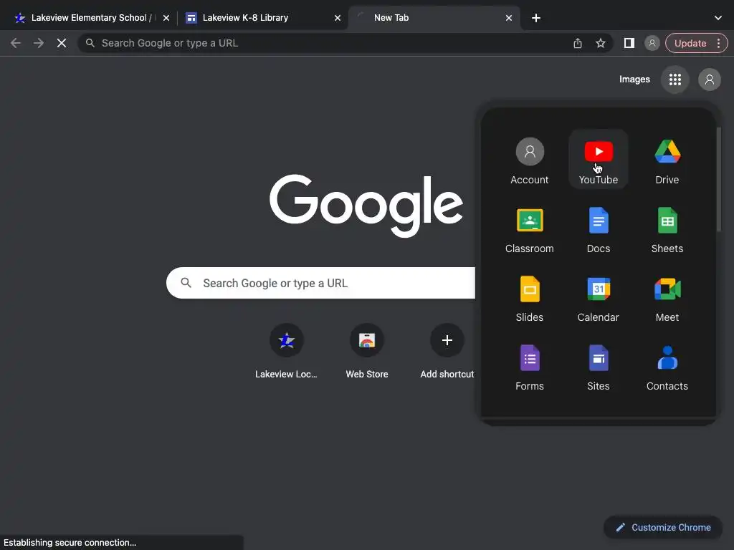Open Google Calendar app
This screenshot has height=550, width=734.
pos(599,297)
